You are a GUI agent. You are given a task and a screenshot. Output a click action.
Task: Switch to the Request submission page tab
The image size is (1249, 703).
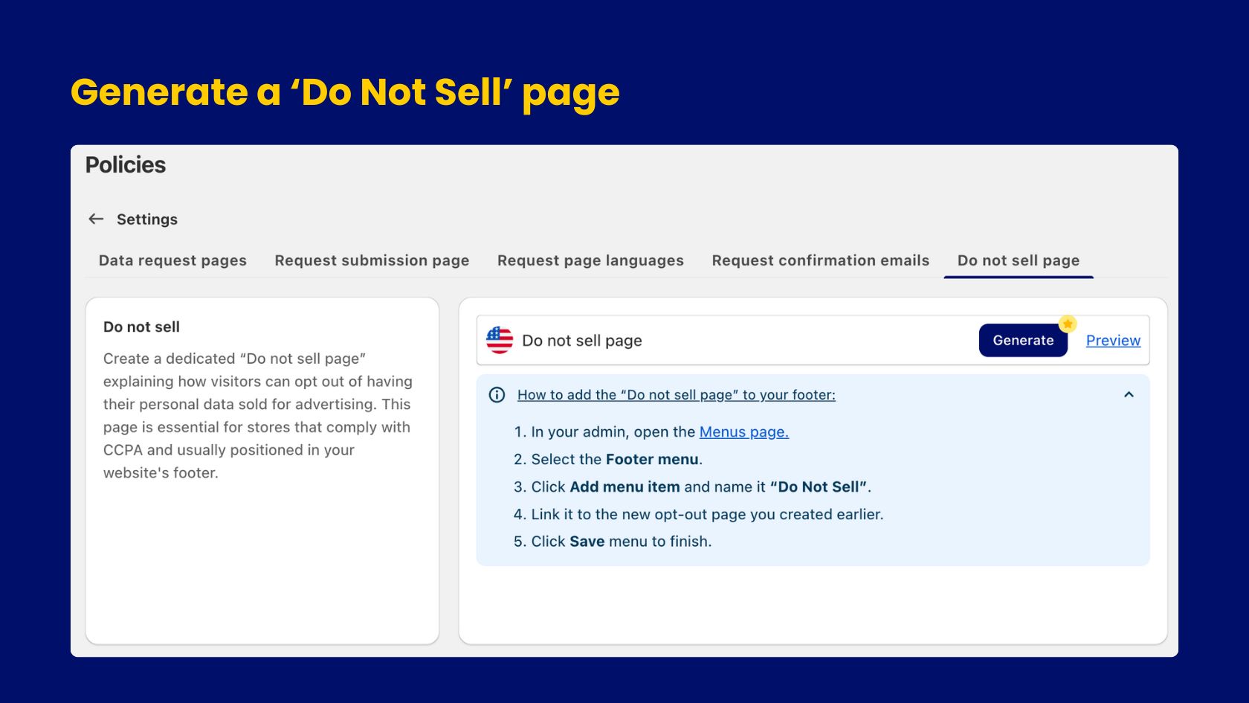coord(371,260)
